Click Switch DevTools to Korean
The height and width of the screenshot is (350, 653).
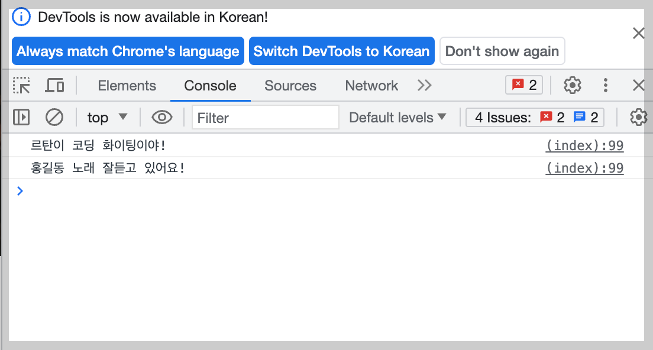pyautogui.click(x=341, y=51)
